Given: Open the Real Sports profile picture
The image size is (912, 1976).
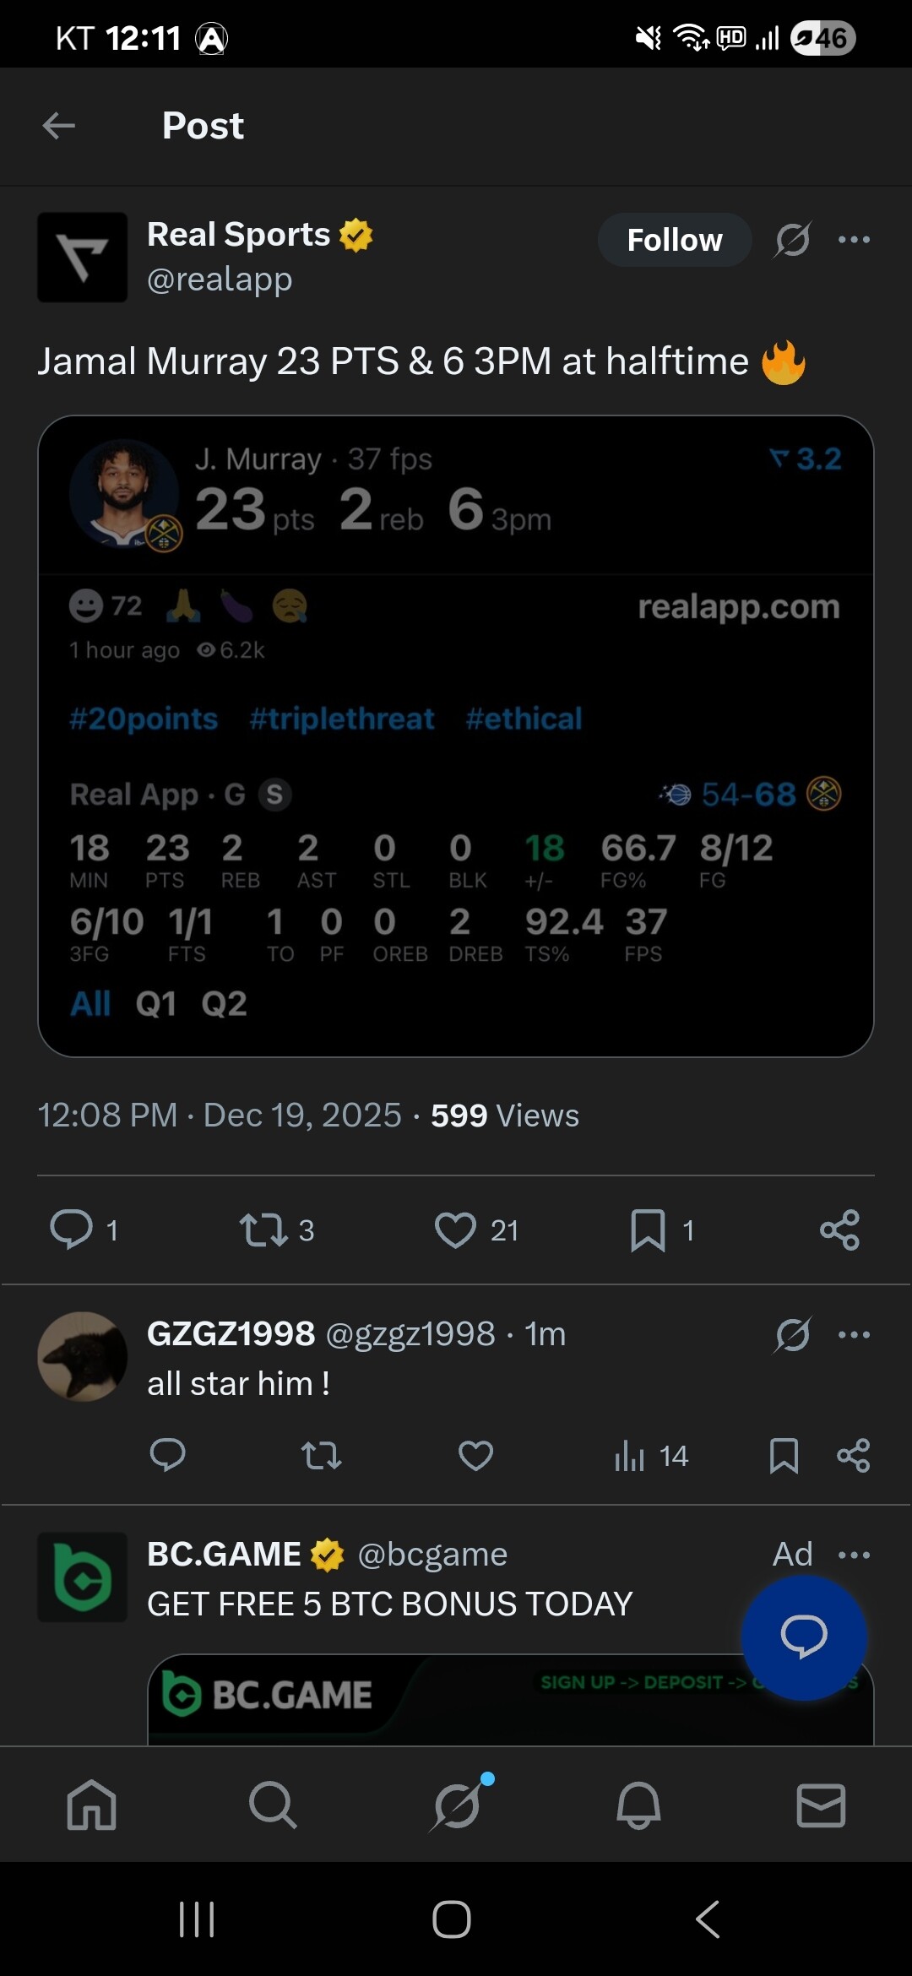Looking at the screenshot, I should coord(83,257).
